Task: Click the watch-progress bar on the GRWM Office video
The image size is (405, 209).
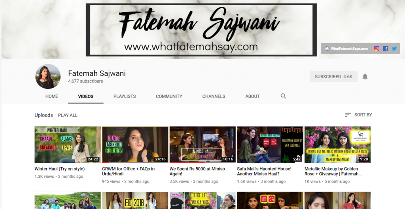Action: point(135,162)
